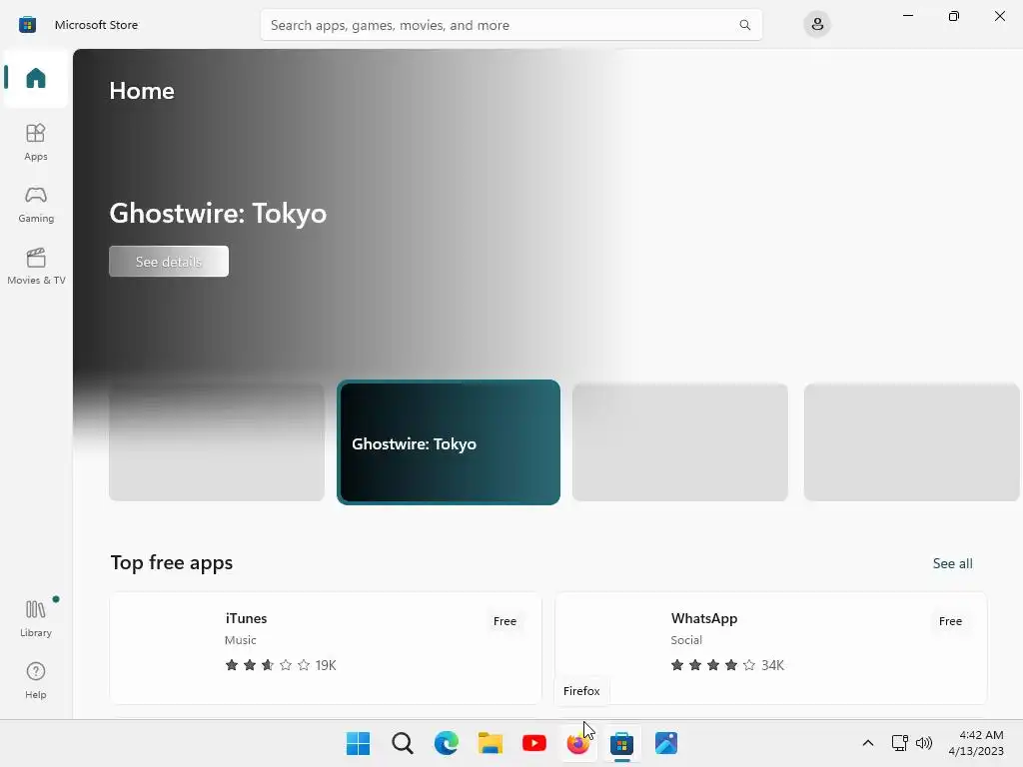Viewport: 1023px width, 767px height.
Task: Open Help in the sidebar
Action: (36, 680)
